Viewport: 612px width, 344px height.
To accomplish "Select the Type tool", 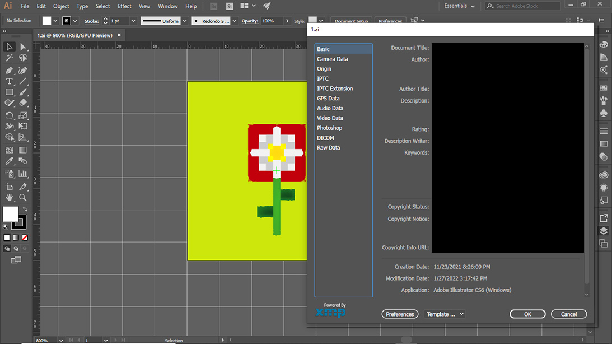I will click(x=10, y=82).
